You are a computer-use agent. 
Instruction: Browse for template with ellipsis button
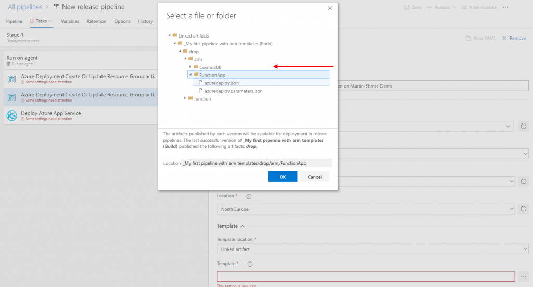coord(523,277)
